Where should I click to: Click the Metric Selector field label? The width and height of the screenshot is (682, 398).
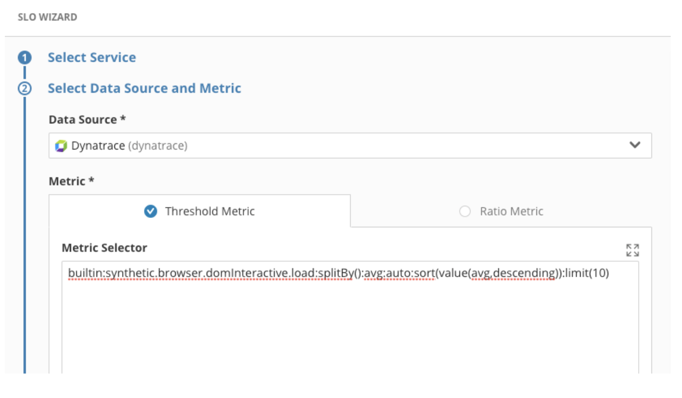(104, 248)
